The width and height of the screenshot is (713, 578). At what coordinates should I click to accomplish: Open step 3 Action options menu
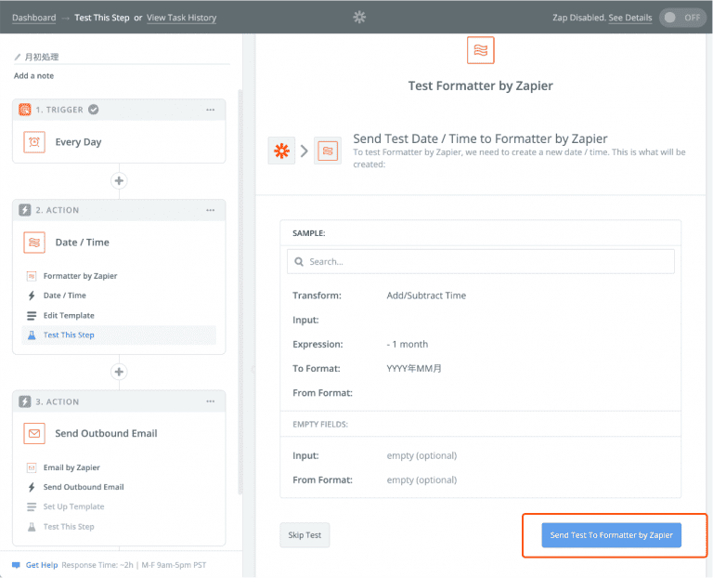[211, 401]
